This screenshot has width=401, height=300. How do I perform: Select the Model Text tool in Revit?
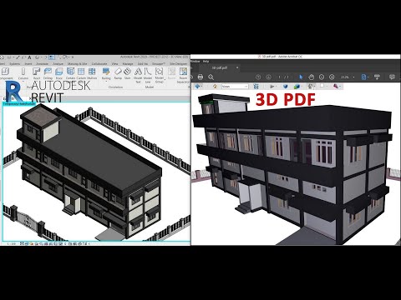[138, 76]
